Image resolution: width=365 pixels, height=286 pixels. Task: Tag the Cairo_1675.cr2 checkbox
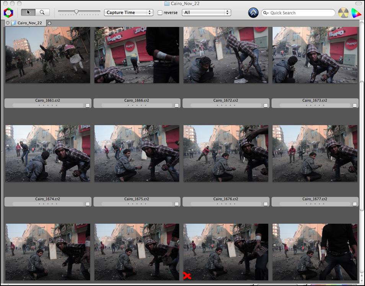(177, 204)
